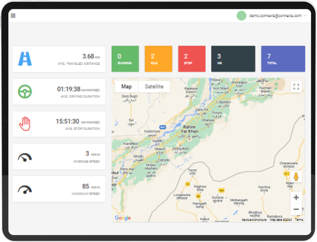Select the red Stop vehicles tile

192,59
